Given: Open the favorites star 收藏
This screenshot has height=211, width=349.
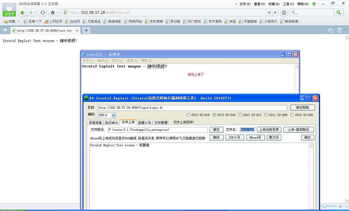Looking at the screenshot, I should (x=10, y=21).
